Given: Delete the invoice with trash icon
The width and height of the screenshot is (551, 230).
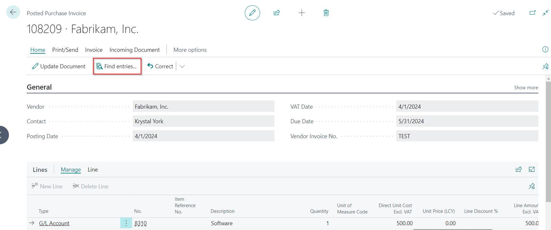Looking at the screenshot, I should pyautogui.click(x=326, y=13).
